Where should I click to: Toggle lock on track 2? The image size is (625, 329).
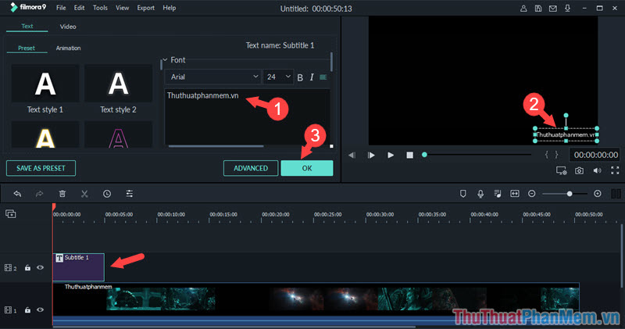click(x=27, y=267)
